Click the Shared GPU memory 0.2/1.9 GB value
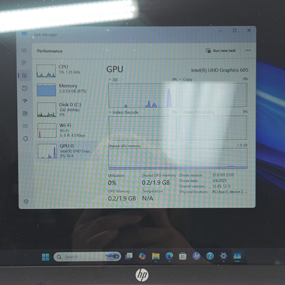 click(156, 183)
